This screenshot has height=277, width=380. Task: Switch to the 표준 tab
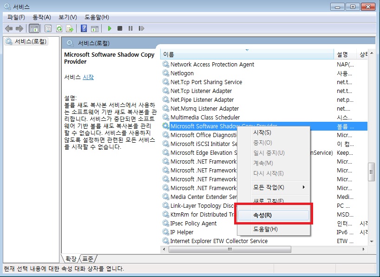click(87, 259)
